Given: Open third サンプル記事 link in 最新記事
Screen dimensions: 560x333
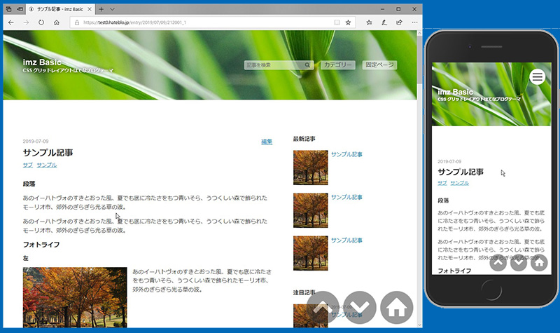Looking at the screenshot, I should click(346, 240).
